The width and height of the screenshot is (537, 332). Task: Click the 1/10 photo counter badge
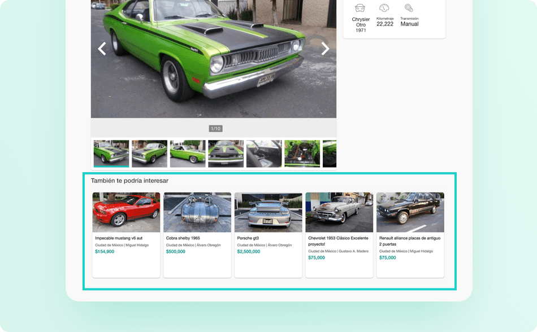216,129
